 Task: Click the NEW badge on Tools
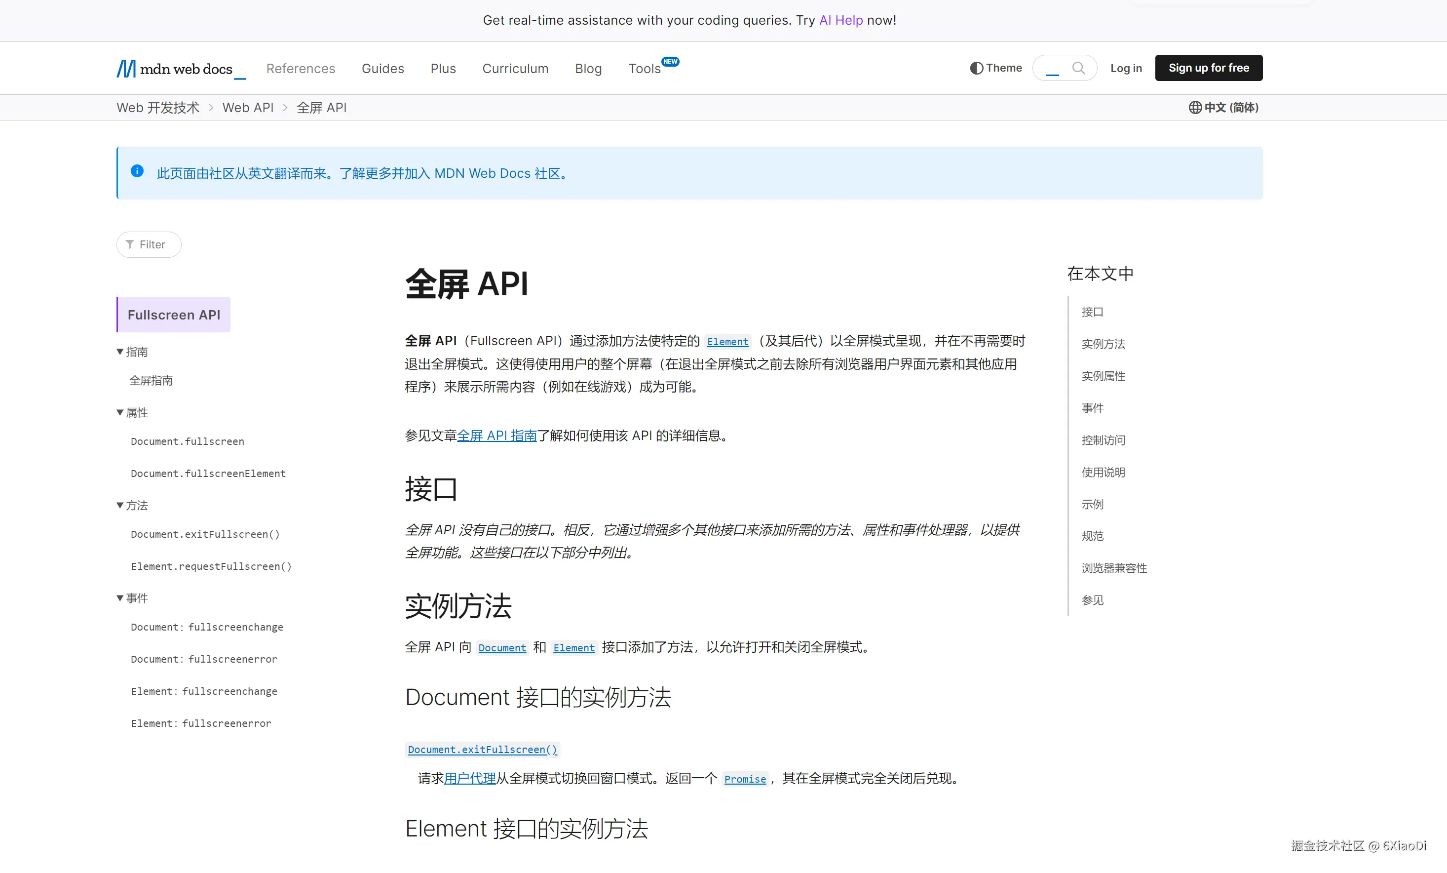click(670, 62)
